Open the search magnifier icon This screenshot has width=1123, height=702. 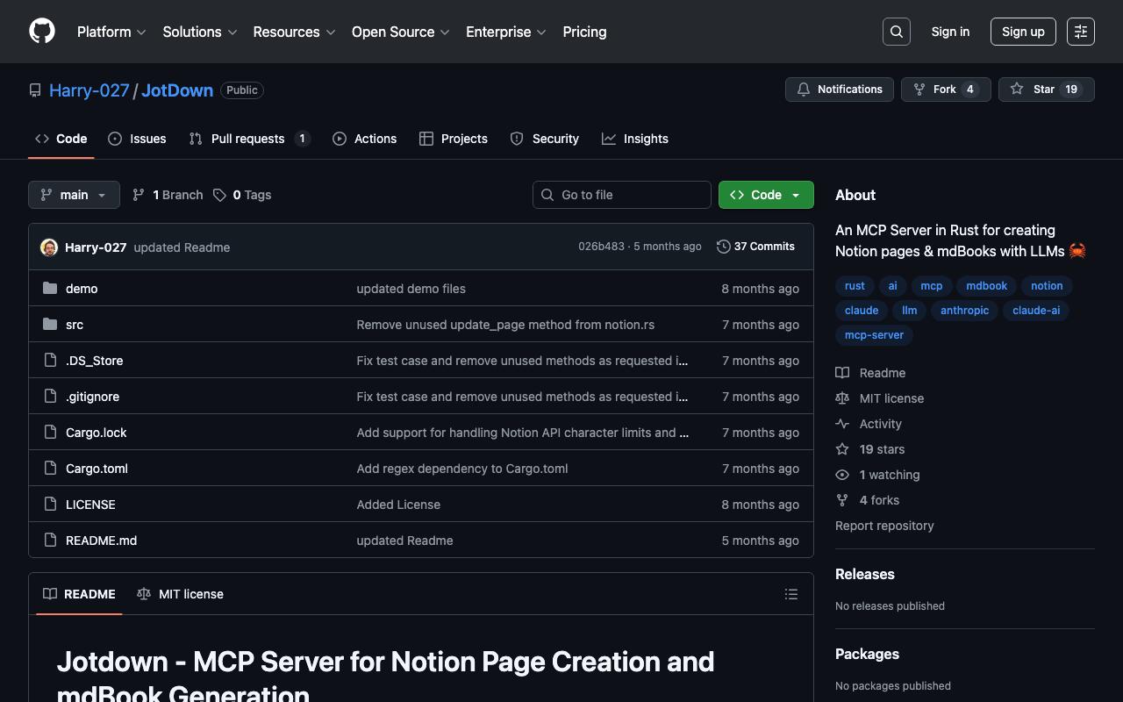coord(896,32)
